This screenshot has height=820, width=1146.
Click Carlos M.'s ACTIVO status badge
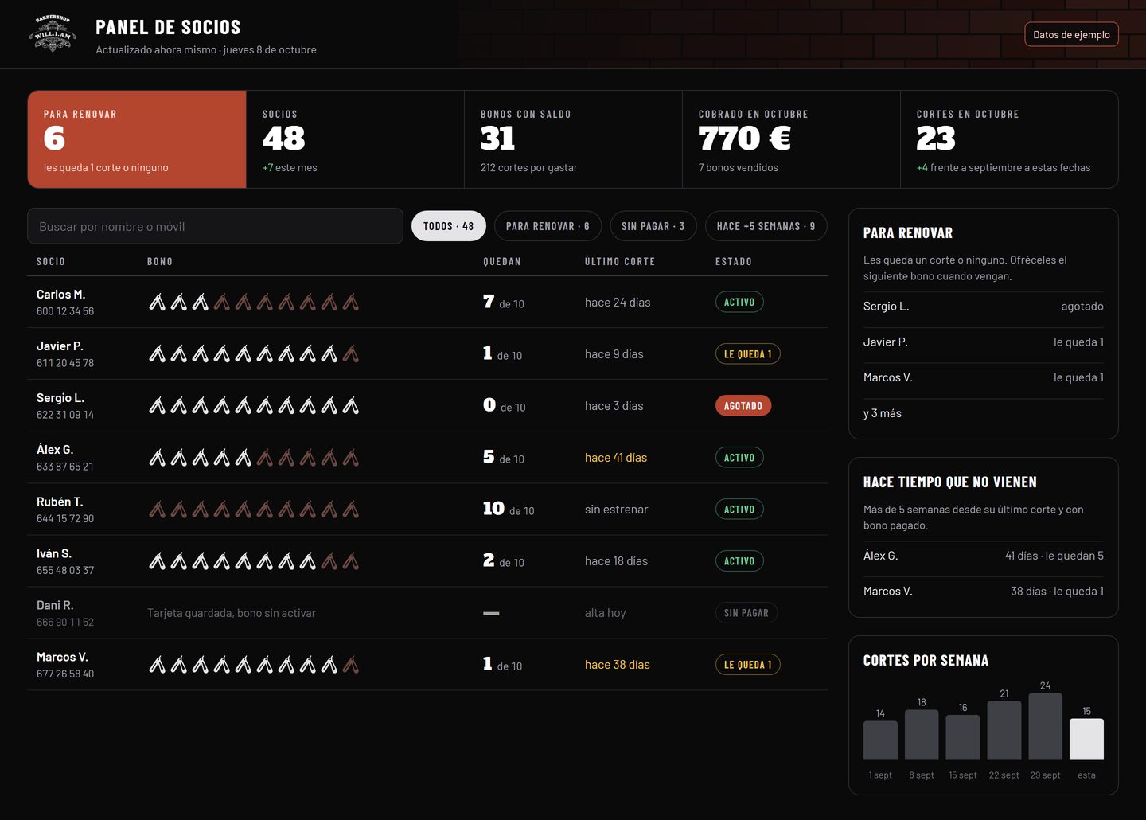(x=739, y=303)
